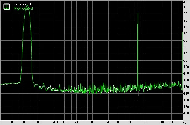Viewport: 190px width, 125px height.
Task: Click the 100 Hz frequency axis label
Action: coord(39,122)
